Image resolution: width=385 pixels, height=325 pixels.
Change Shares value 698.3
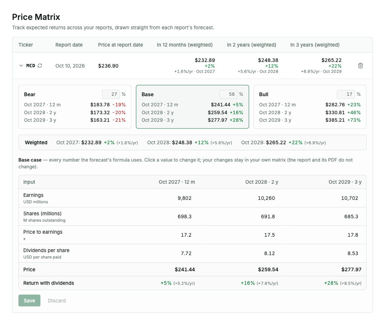[185, 216]
